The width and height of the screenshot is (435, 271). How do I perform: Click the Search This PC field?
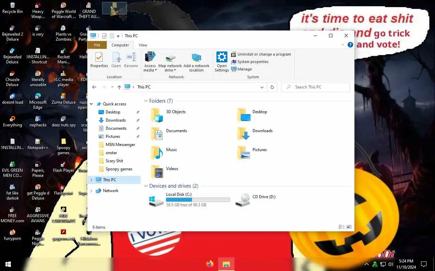316,87
